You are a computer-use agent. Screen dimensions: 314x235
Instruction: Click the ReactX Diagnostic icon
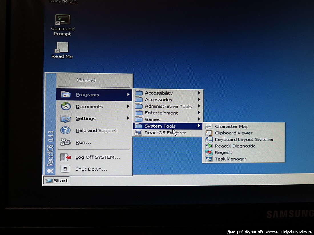point(209,146)
